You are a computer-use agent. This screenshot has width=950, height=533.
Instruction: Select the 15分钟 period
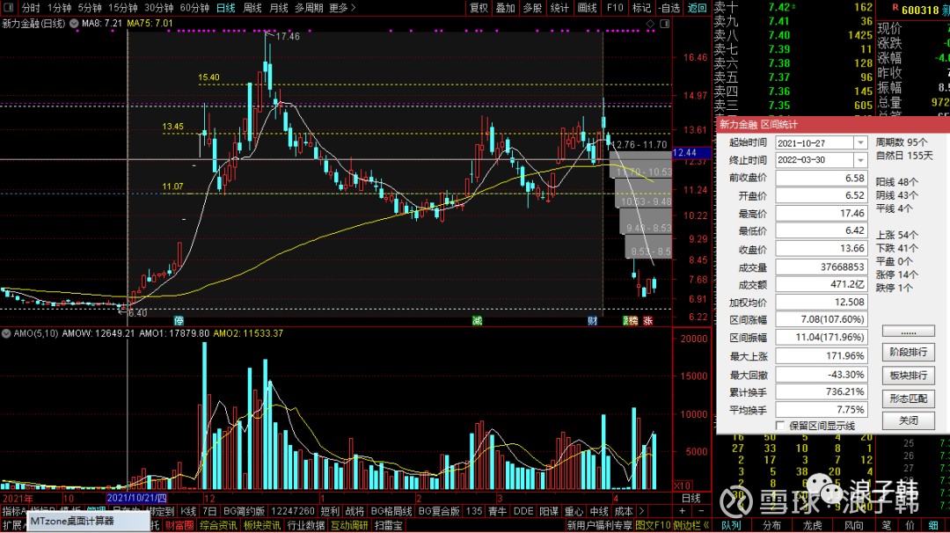click(123, 8)
